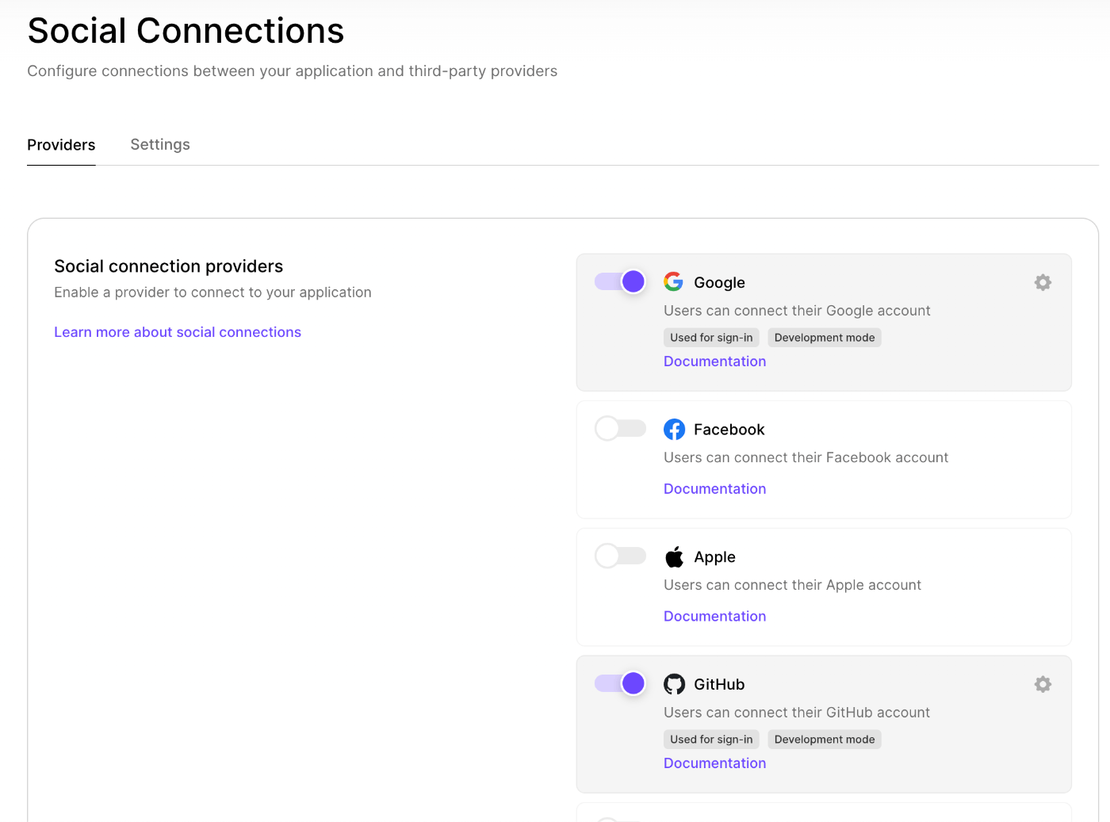Open Apple Documentation link
This screenshot has height=822, width=1110.
point(714,617)
